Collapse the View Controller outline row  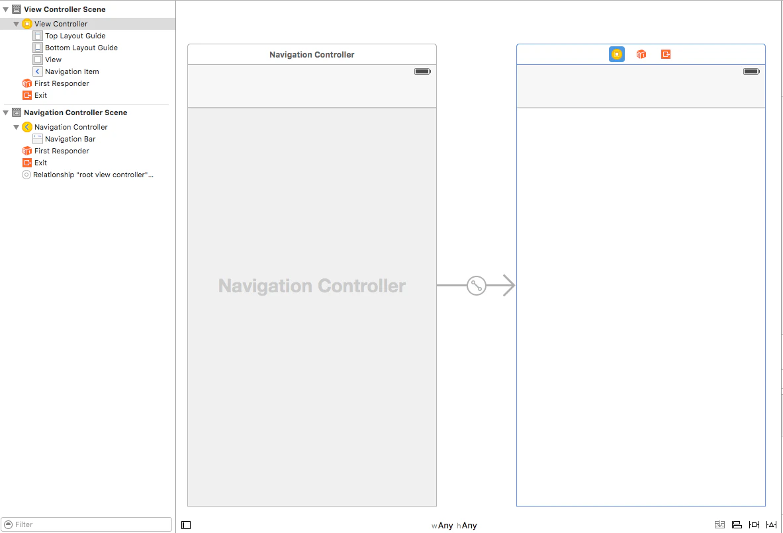point(16,24)
